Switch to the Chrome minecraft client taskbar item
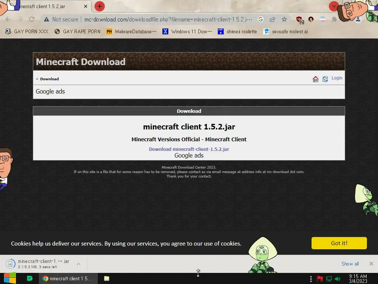 click(x=68, y=278)
